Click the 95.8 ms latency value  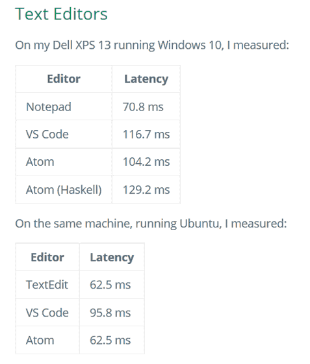click(110, 313)
